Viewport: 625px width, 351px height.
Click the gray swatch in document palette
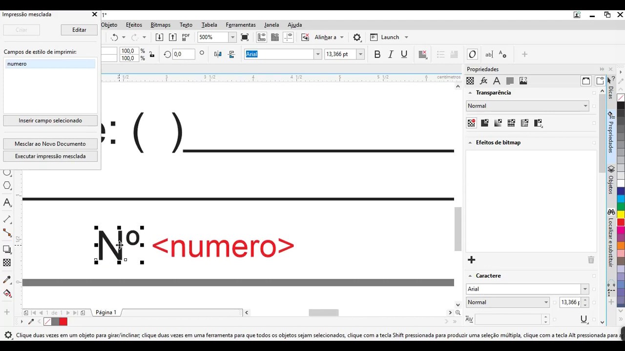pos(55,322)
